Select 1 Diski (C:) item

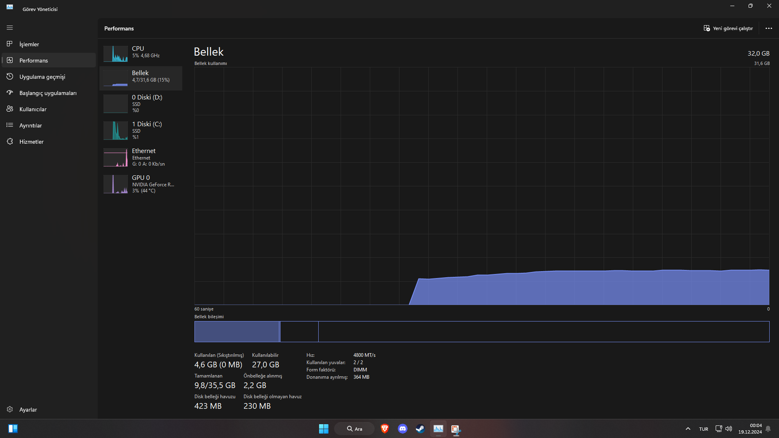tap(141, 130)
